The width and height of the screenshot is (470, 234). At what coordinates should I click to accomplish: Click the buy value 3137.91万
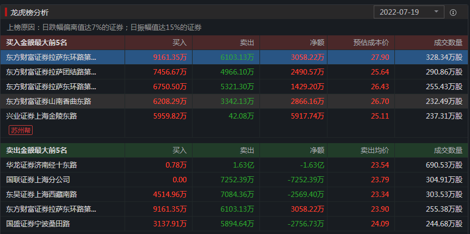coord(170,224)
